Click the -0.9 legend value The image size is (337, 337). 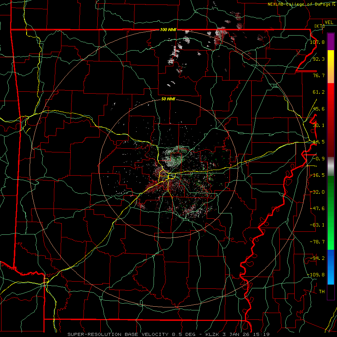319,159
